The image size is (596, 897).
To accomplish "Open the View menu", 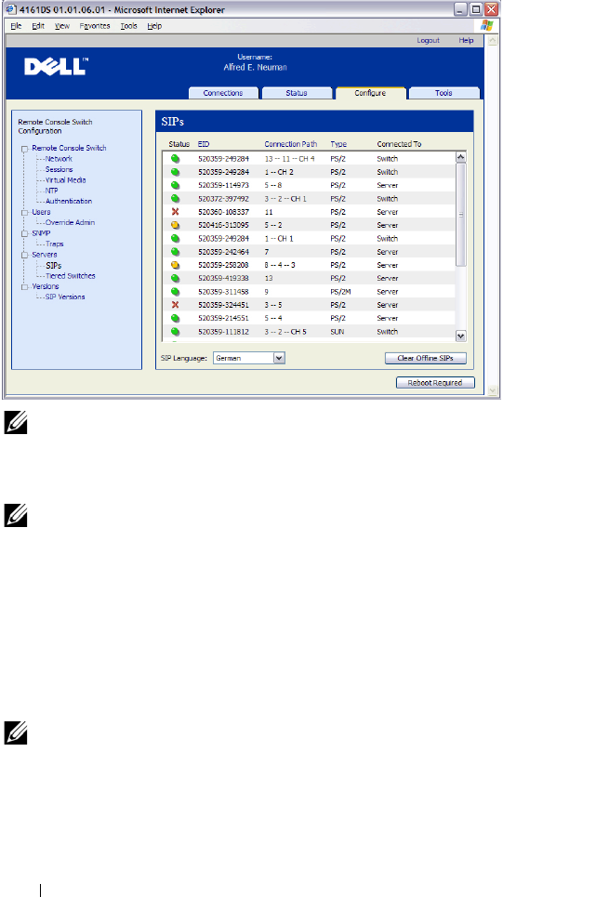I will click(61, 26).
